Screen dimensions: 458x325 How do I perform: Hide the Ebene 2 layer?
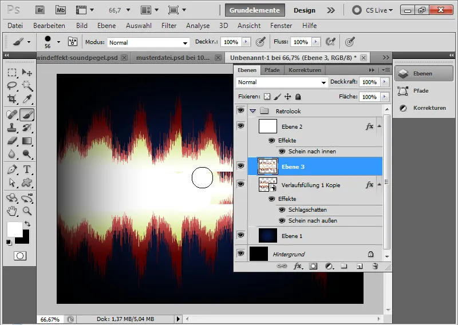[240, 126]
